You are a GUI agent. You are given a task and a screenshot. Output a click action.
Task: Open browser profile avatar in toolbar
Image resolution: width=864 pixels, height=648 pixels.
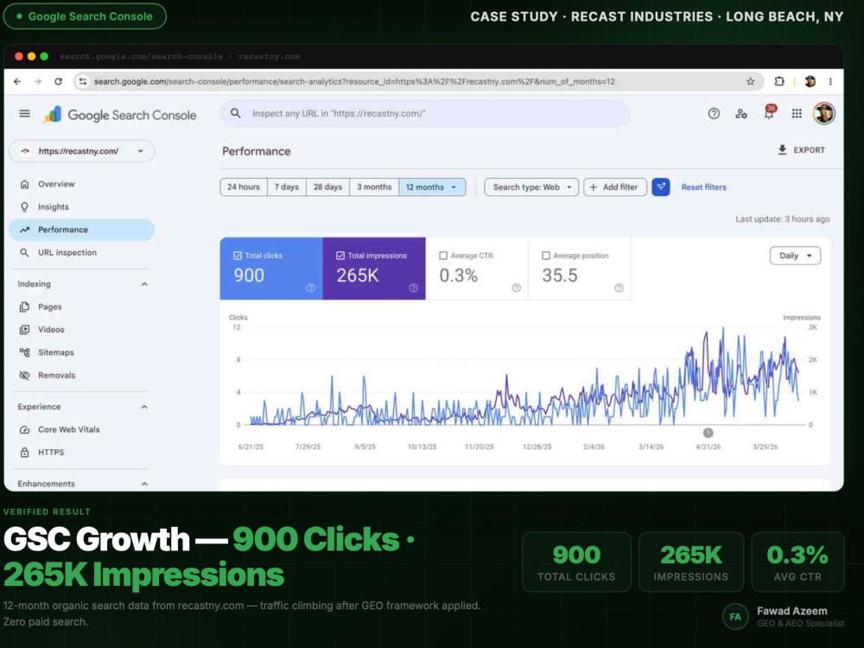click(x=810, y=81)
